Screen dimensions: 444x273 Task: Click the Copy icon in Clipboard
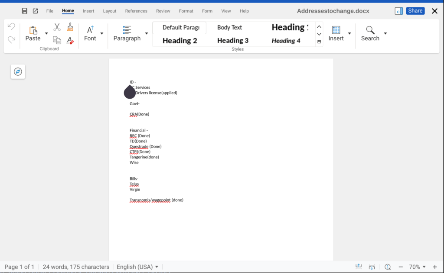coord(57,40)
